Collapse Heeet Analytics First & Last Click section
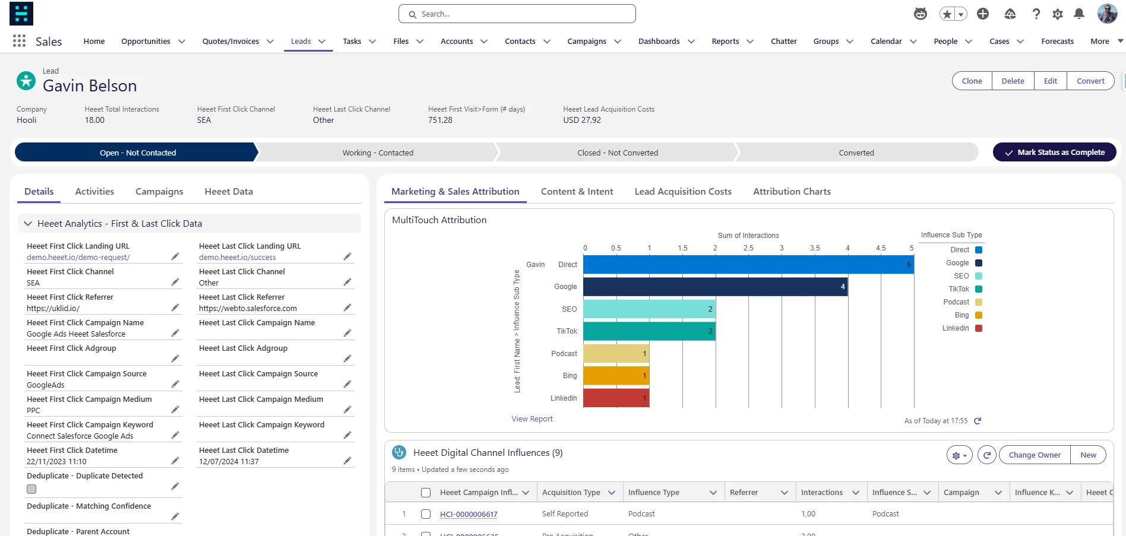Image resolution: width=1126 pixels, height=536 pixels. pos(27,224)
